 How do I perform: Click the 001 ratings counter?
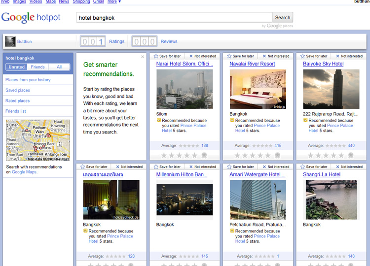point(93,41)
